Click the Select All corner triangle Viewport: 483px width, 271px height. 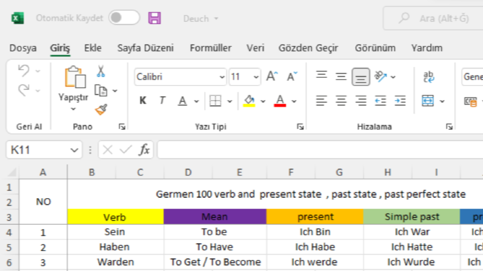click(x=12, y=172)
